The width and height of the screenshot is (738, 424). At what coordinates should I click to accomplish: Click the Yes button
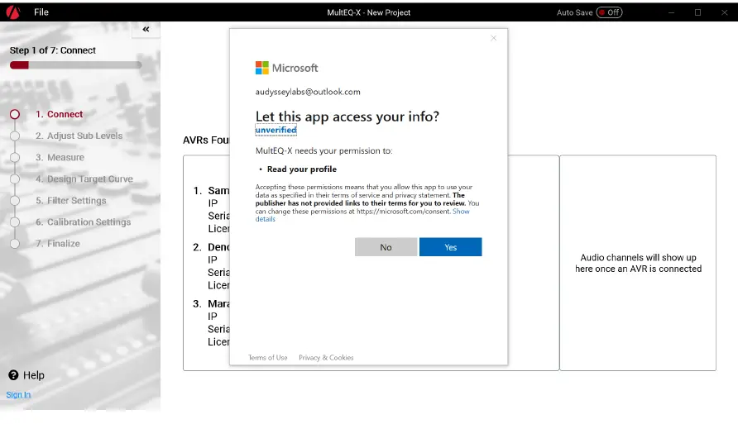(x=450, y=247)
